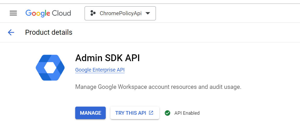This screenshot has width=300, height=139.
Task: Click the Admin SDK hexagon logo
Action: coord(50,68)
